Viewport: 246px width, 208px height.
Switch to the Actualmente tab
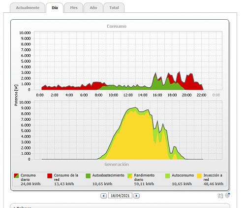pyautogui.click(x=28, y=8)
